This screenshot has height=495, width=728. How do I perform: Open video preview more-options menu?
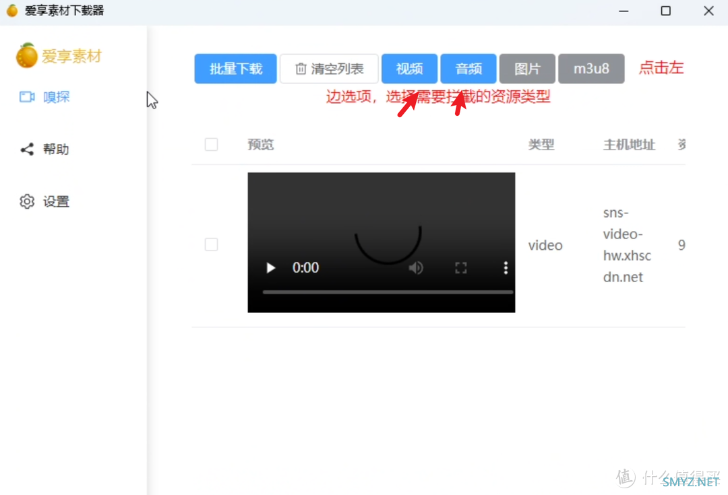click(x=506, y=267)
